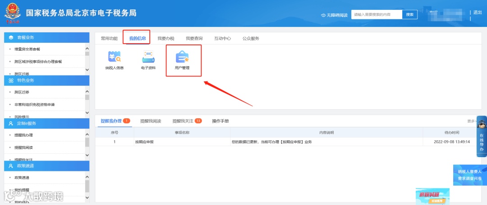Click the 序号 column header
Image resolution: width=487 pixels, height=205 pixels.
114,133
